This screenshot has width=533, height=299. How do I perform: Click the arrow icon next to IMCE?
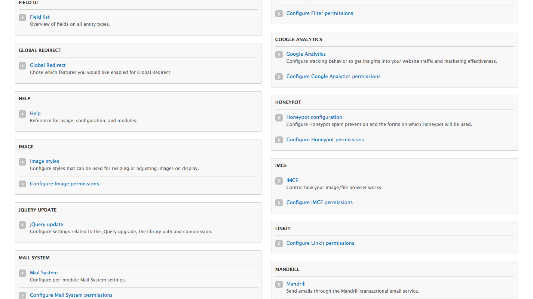coord(279,181)
